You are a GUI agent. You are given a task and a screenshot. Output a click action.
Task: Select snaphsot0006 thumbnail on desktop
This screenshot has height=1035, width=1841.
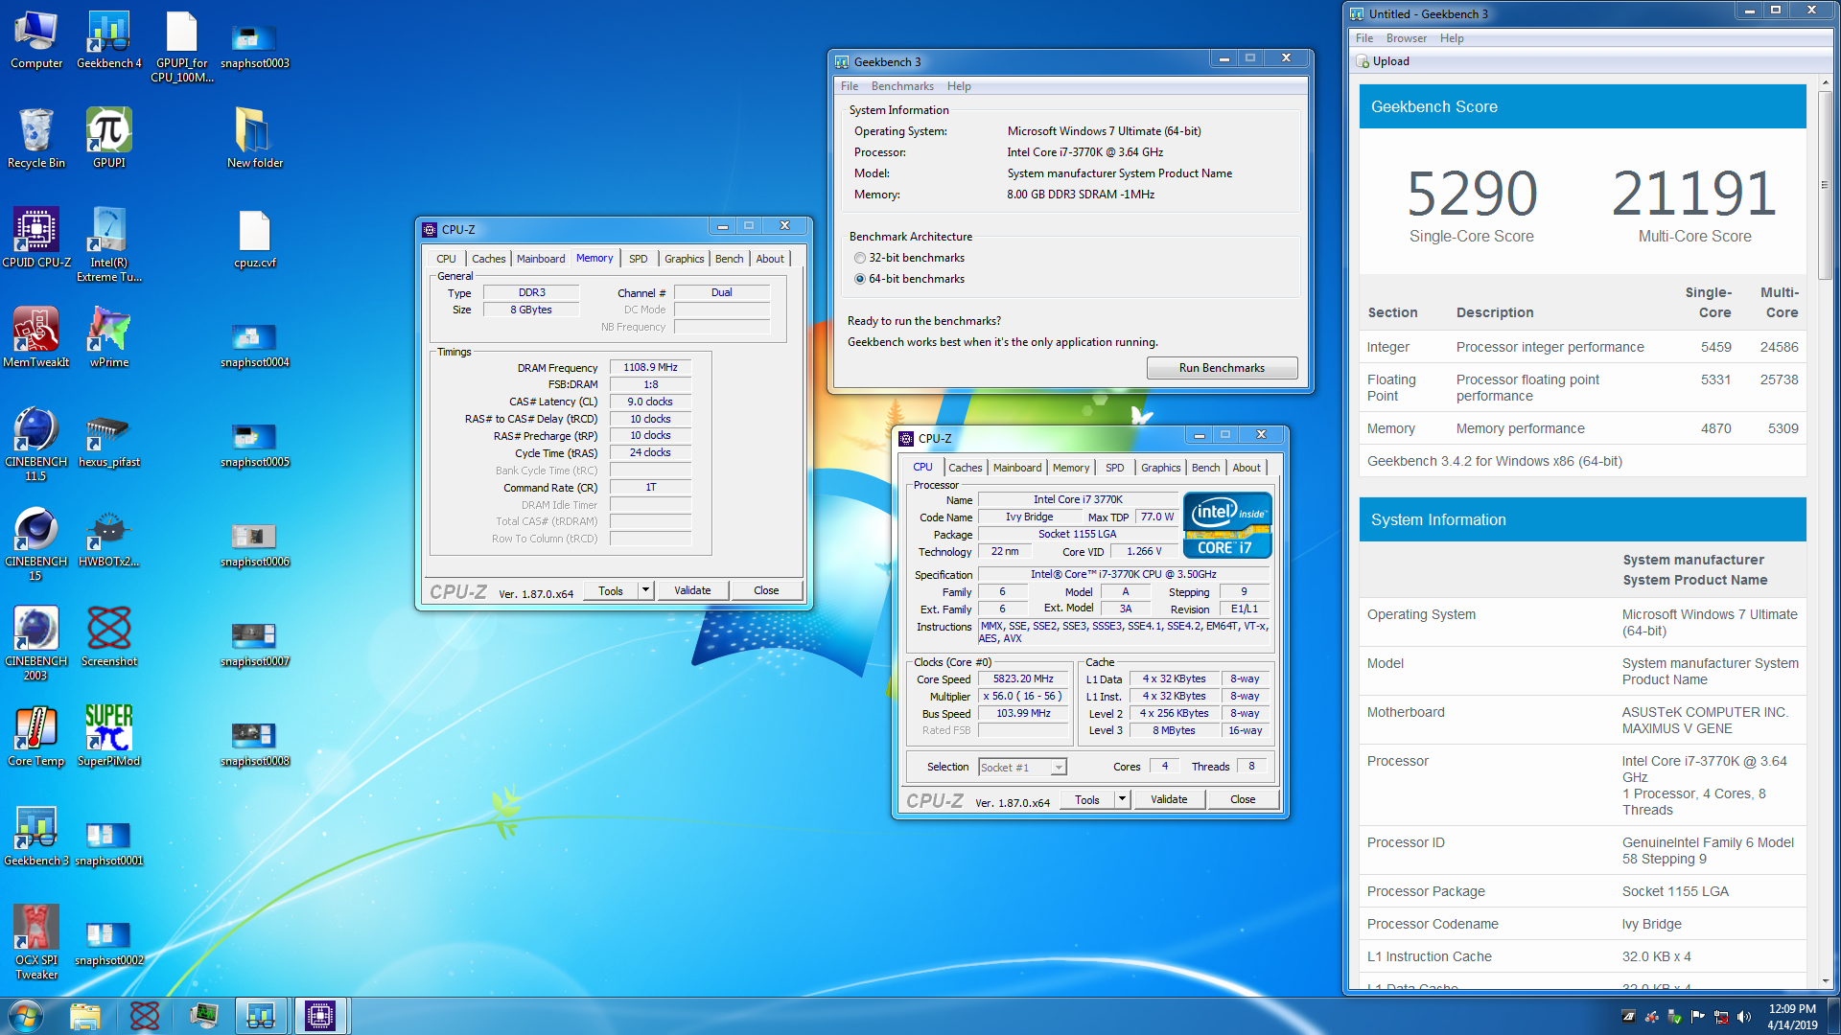254,545
